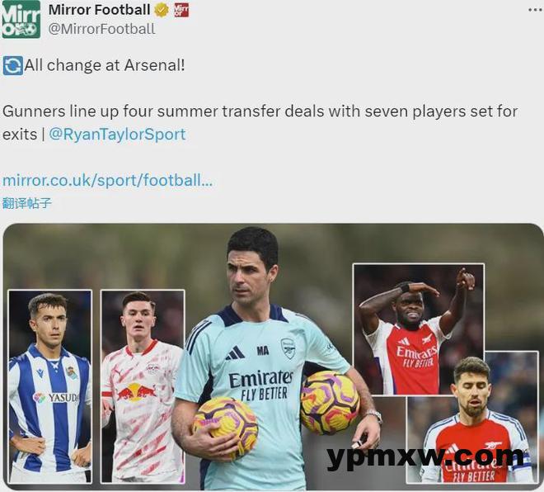
Task: Click the All change at Arsenal! headline text
Action: click(105, 65)
